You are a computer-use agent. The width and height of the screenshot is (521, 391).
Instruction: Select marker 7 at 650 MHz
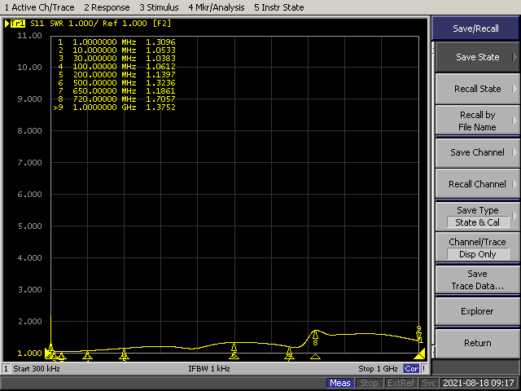[289, 351]
